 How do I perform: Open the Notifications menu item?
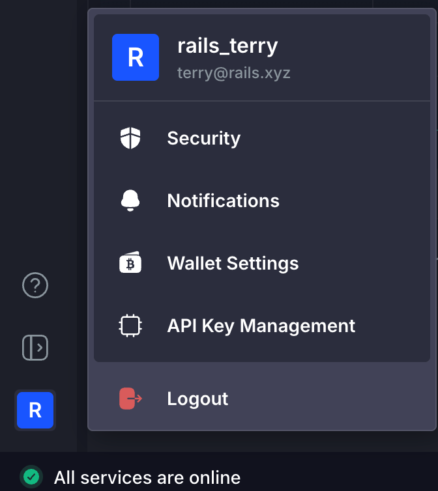pos(262,201)
